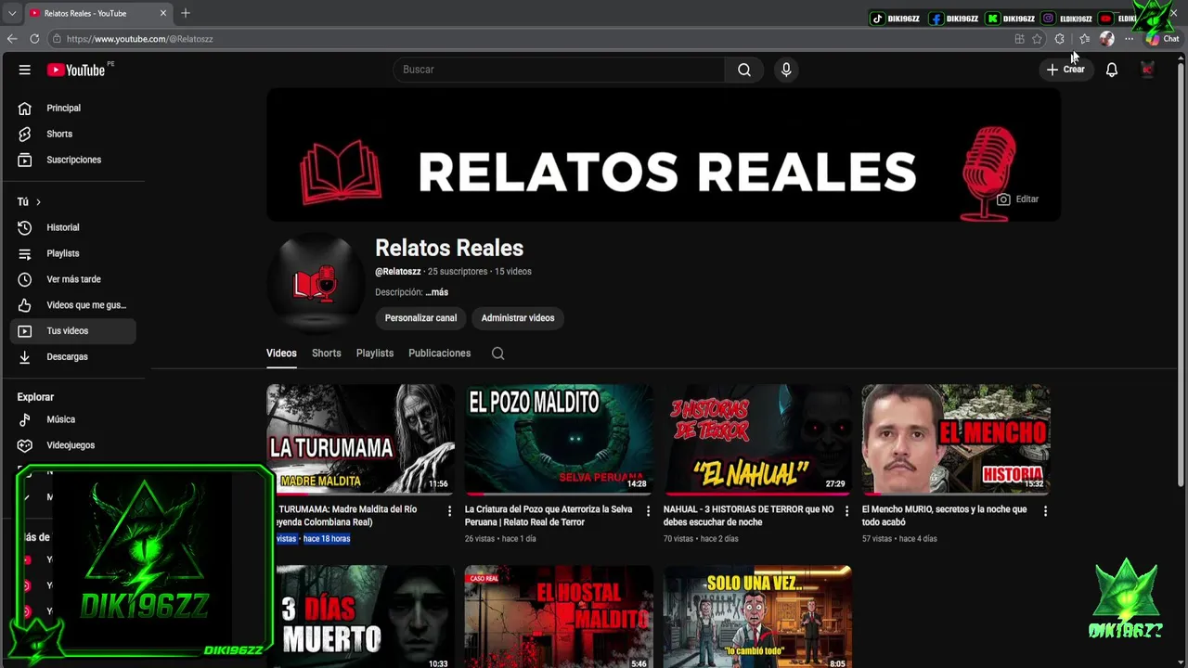Open options for La Turumama video

[449, 511]
